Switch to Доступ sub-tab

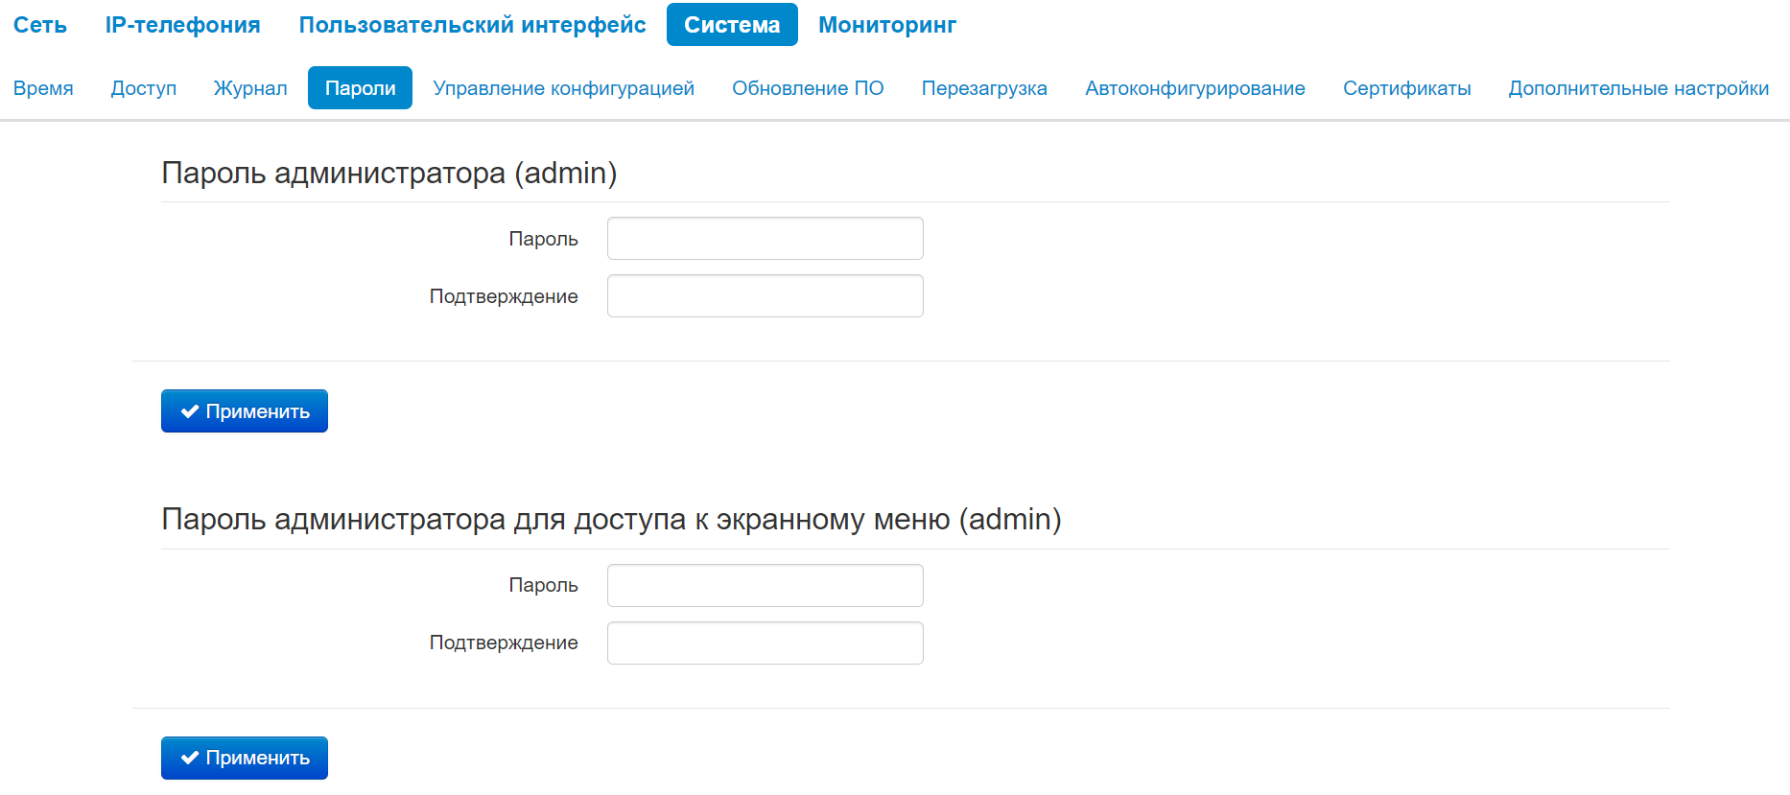click(x=144, y=88)
